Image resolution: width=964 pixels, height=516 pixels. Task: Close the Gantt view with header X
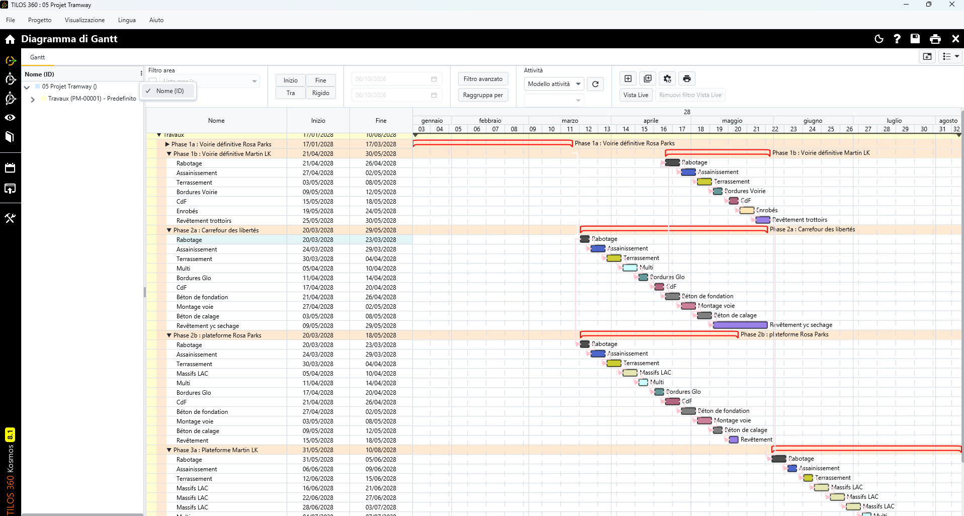pyautogui.click(x=955, y=39)
